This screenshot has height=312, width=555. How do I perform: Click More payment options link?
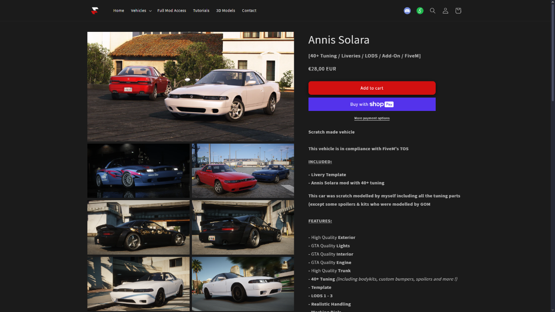click(x=372, y=118)
